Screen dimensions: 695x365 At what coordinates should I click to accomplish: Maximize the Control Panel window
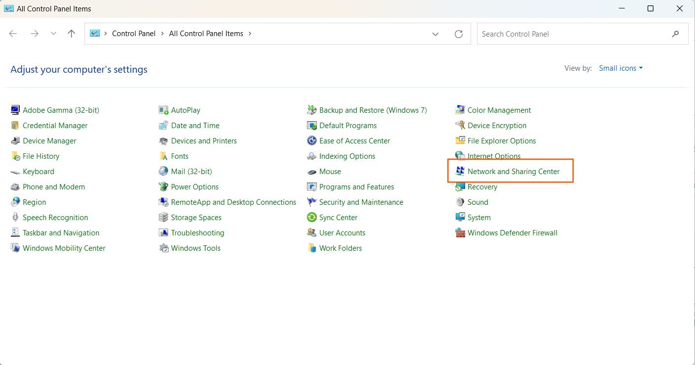click(651, 8)
